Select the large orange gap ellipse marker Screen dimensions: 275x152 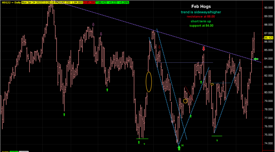pos(149,82)
